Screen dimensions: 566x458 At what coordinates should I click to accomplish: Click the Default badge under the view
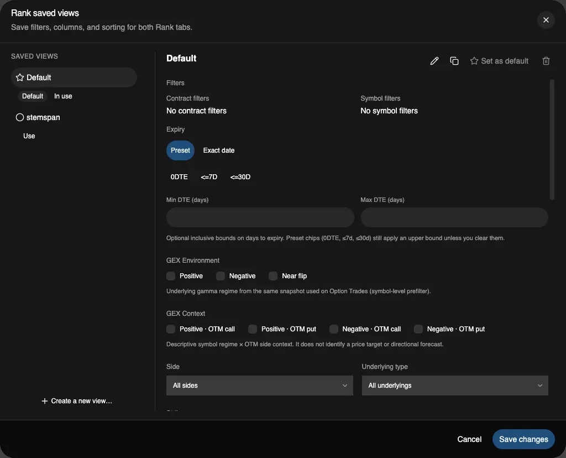click(33, 96)
